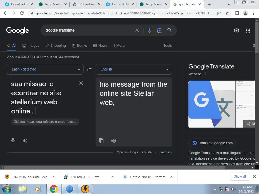This screenshot has width=259, height=194.
Task: Switch to the Cart - DAEM tab
Action: pos(120,4)
